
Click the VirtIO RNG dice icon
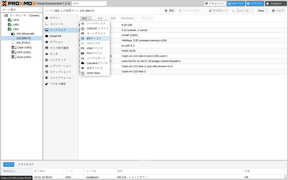[83, 73]
